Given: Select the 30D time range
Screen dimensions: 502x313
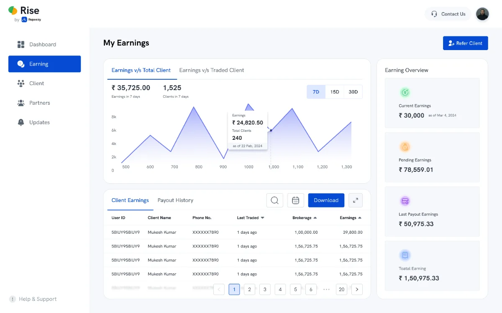Looking at the screenshot, I should [353, 92].
